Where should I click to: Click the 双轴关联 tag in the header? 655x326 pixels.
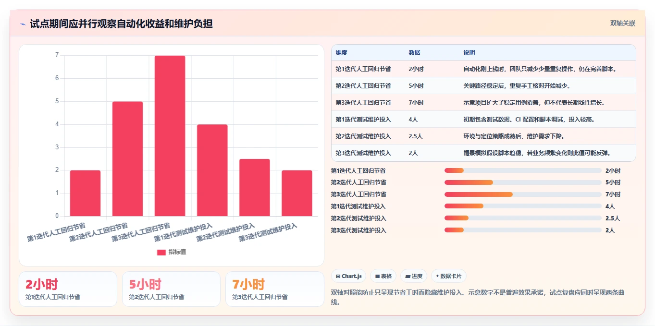point(623,23)
